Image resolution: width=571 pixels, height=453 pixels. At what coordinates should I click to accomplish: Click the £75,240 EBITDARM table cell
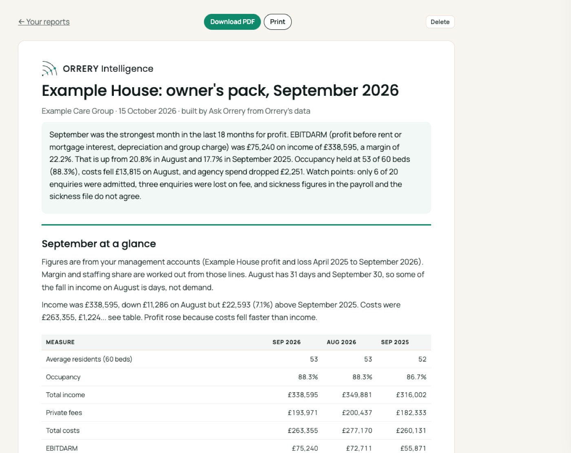(x=305, y=449)
